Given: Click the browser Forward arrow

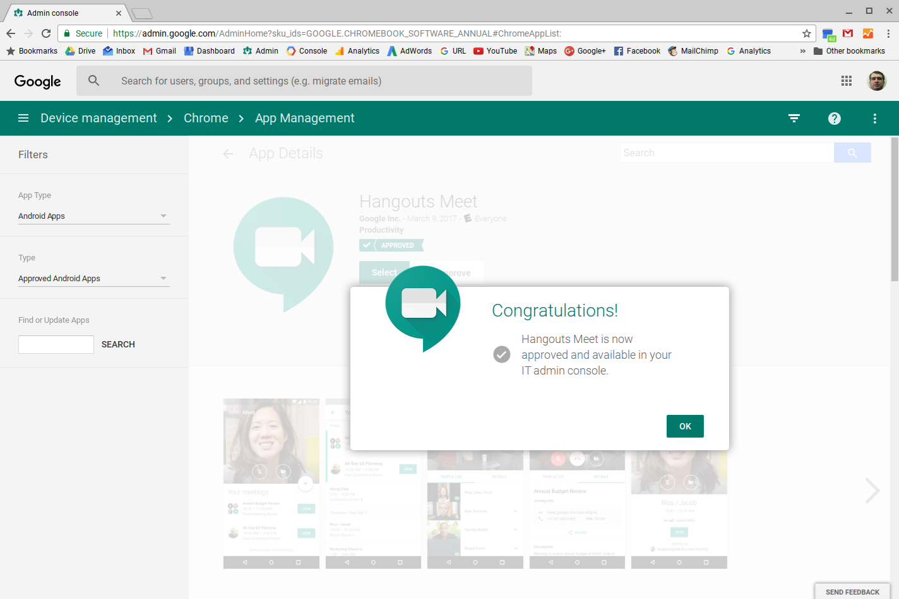Looking at the screenshot, I should point(28,33).
